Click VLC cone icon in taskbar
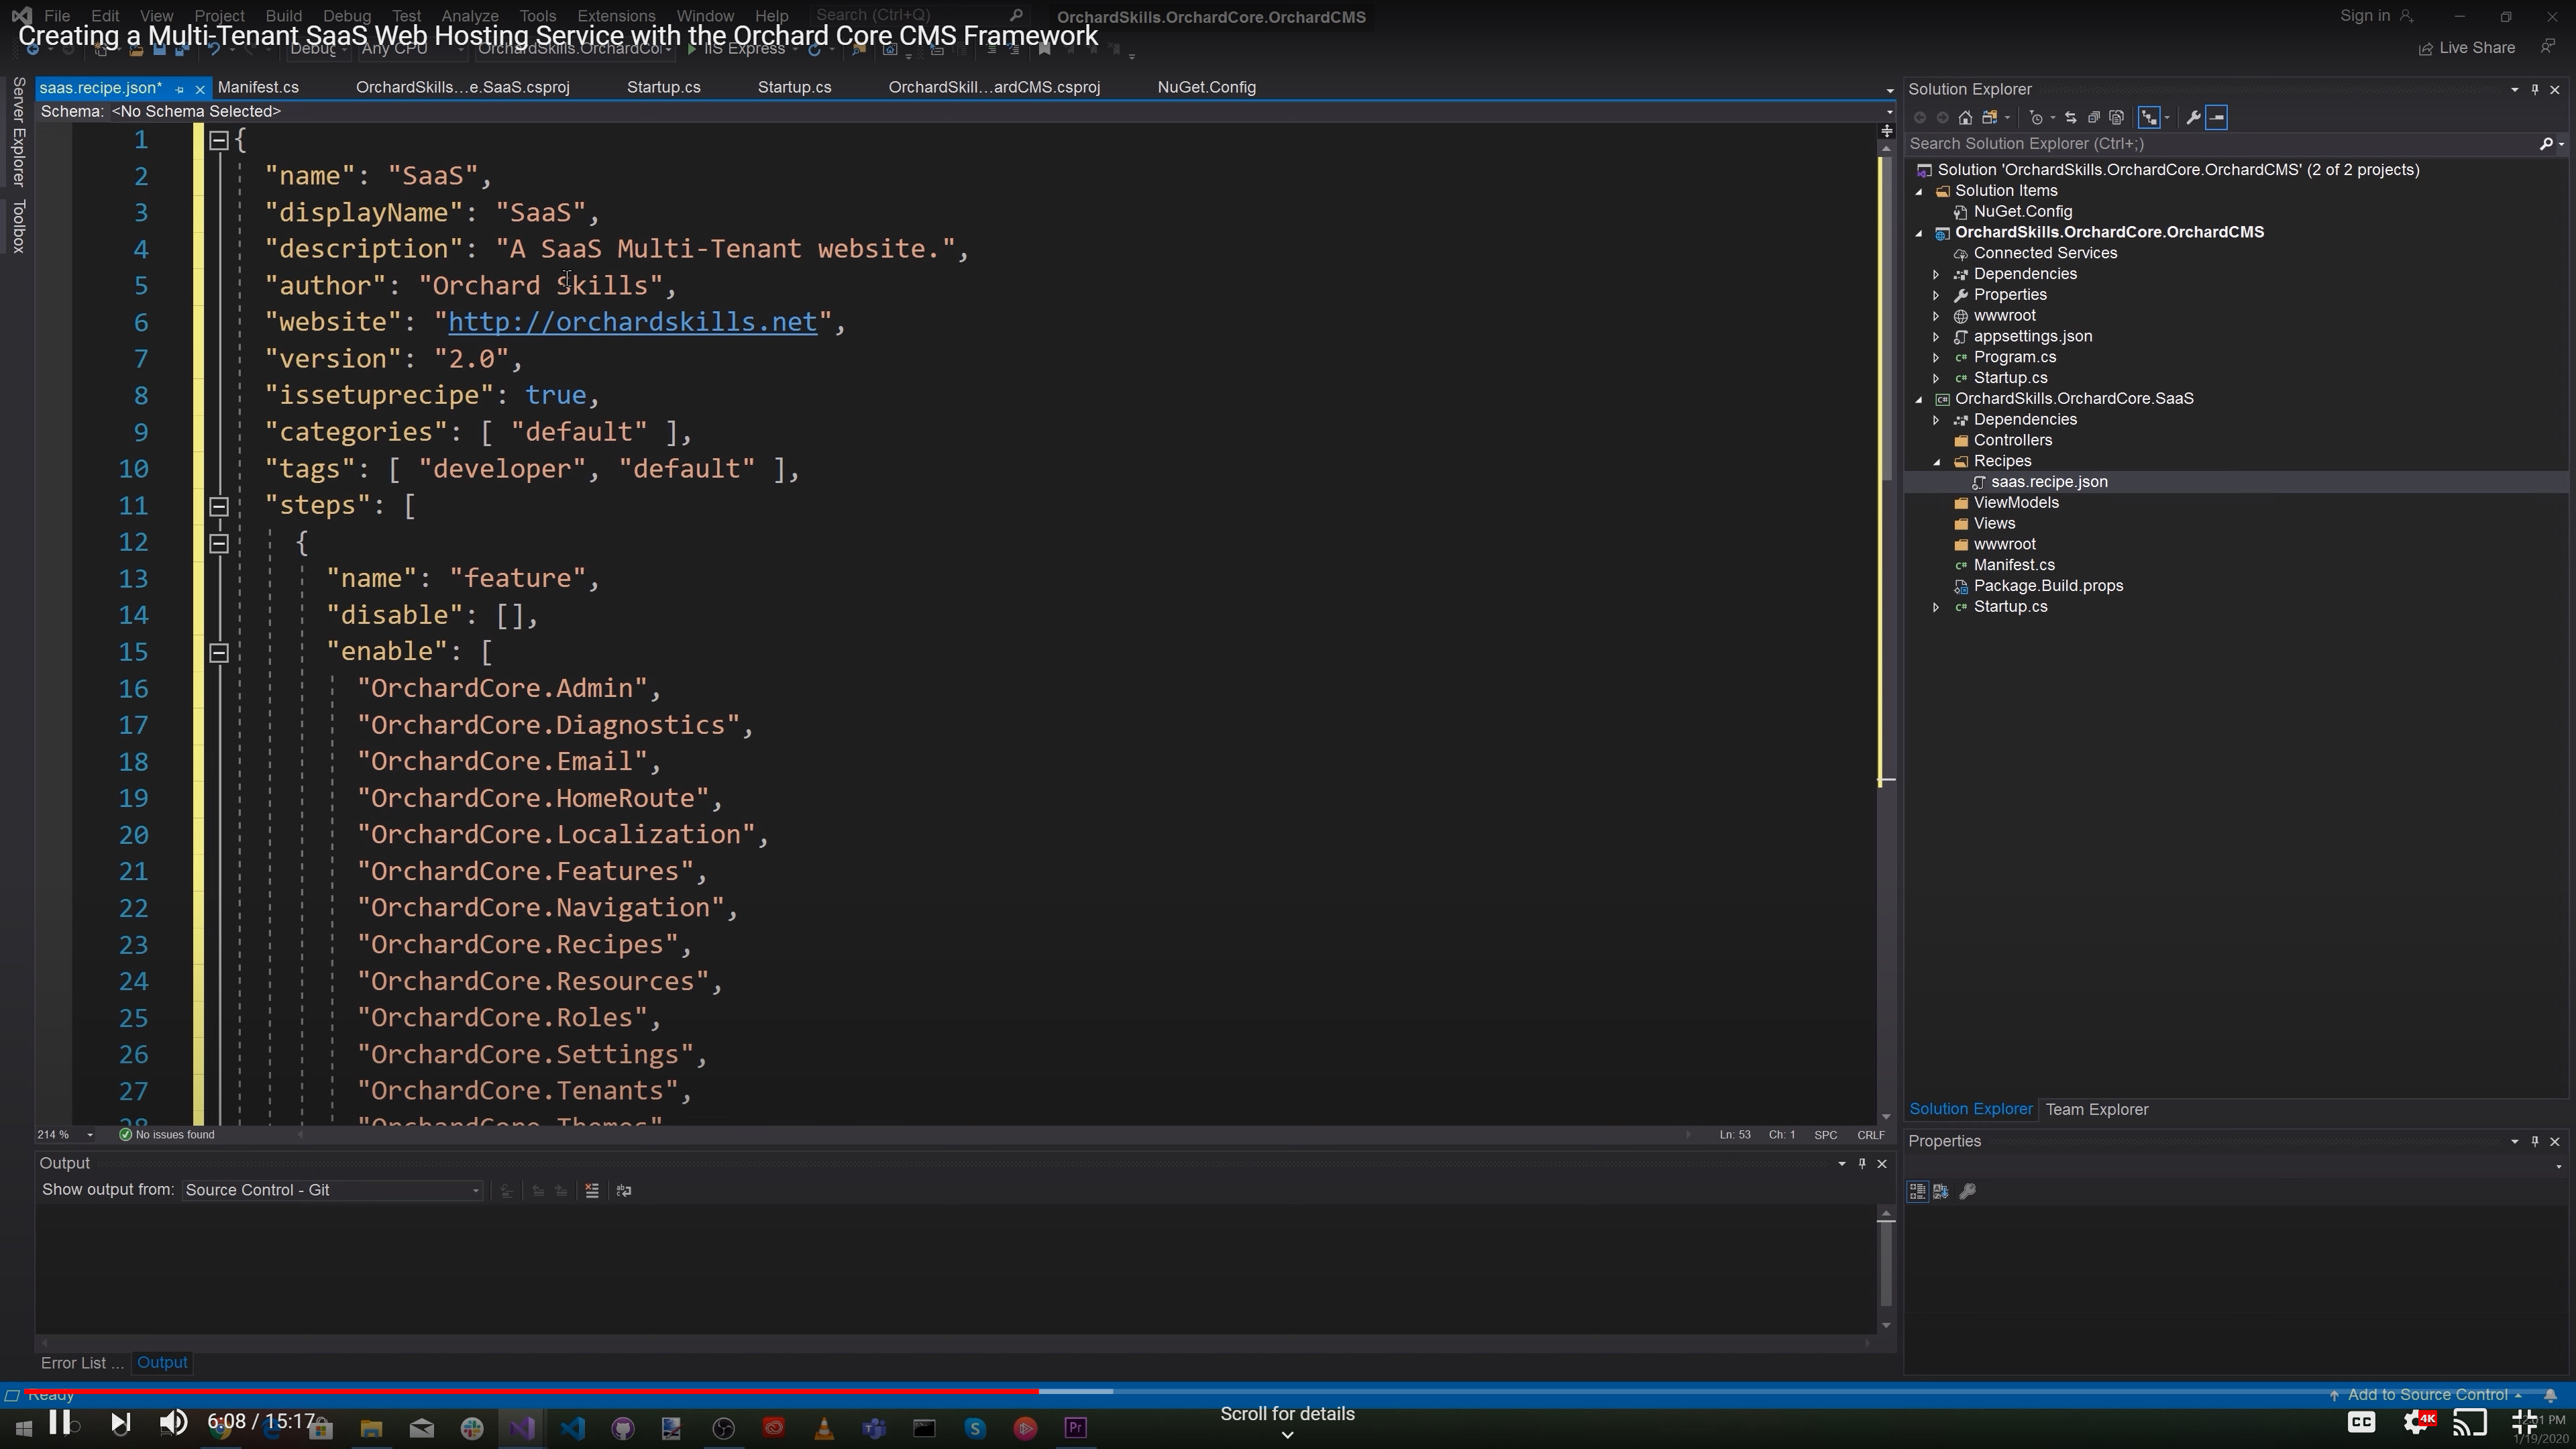The image size is (2576, 1449). 824,1428
